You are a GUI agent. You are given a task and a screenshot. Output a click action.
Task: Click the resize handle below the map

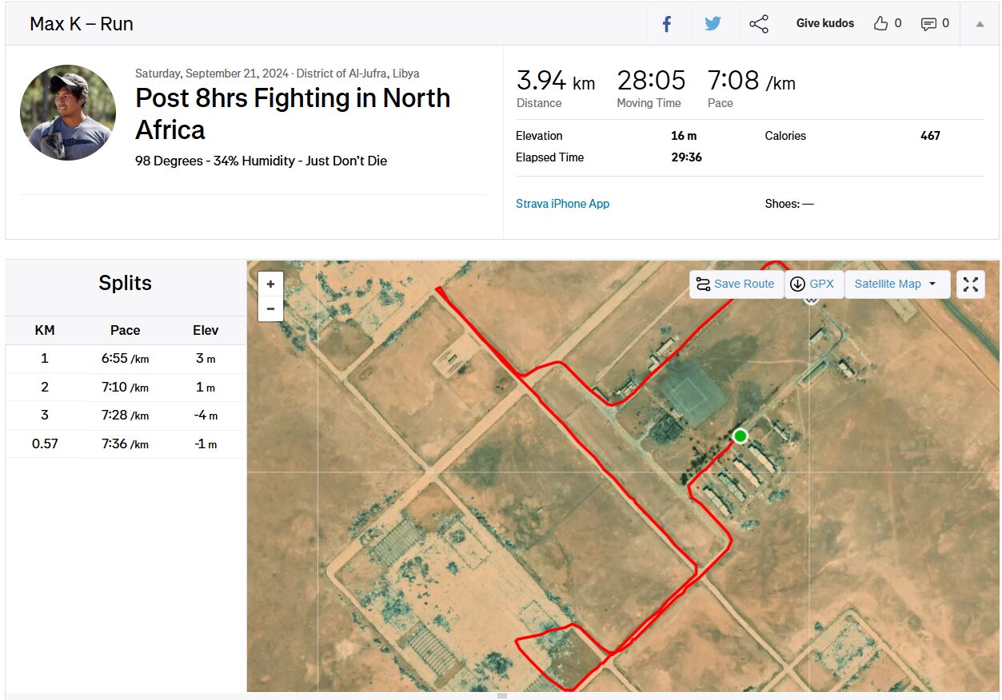tap(502, 696)
